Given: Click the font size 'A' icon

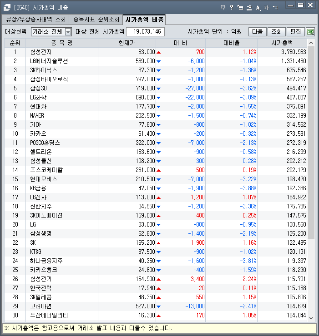Looking at the screenshot, I should pos(258,8).
